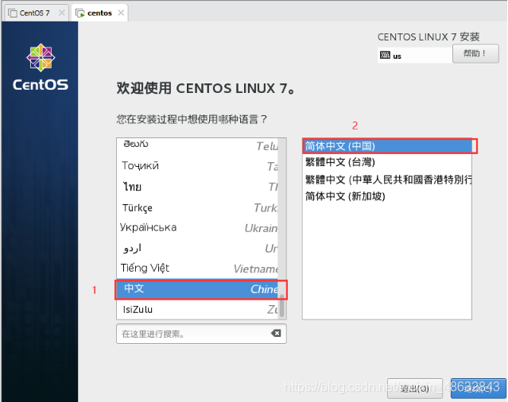This screenshot has width=508, height=402.
Task: Switch to the centos tab
Action: [x=100, y=13]
